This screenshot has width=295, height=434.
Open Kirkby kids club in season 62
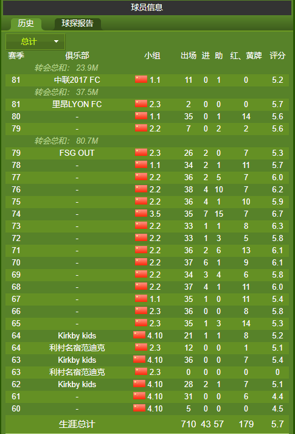(77, 385)
